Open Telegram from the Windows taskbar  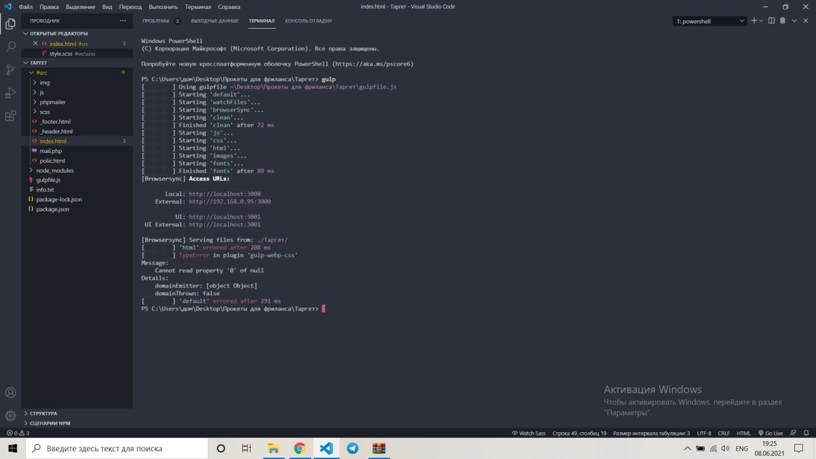pyautogui.click(x=353, y=448)
